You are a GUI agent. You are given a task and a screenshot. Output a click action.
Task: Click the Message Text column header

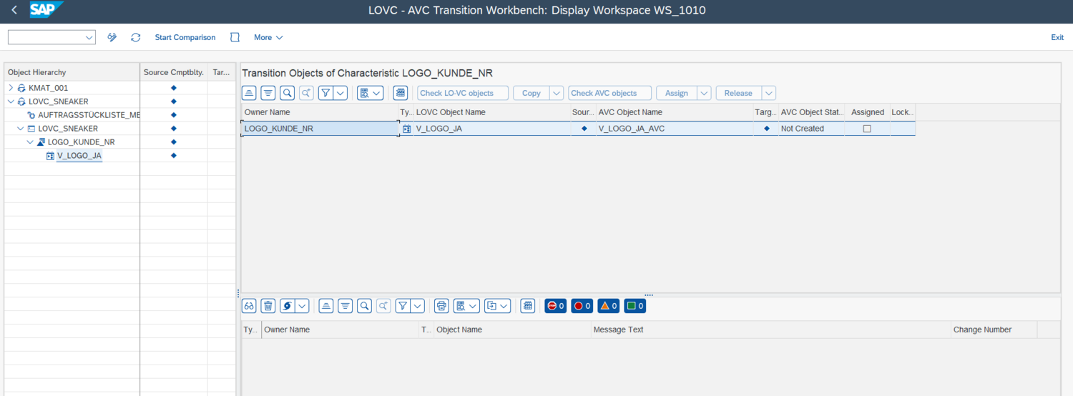point(770,330)
